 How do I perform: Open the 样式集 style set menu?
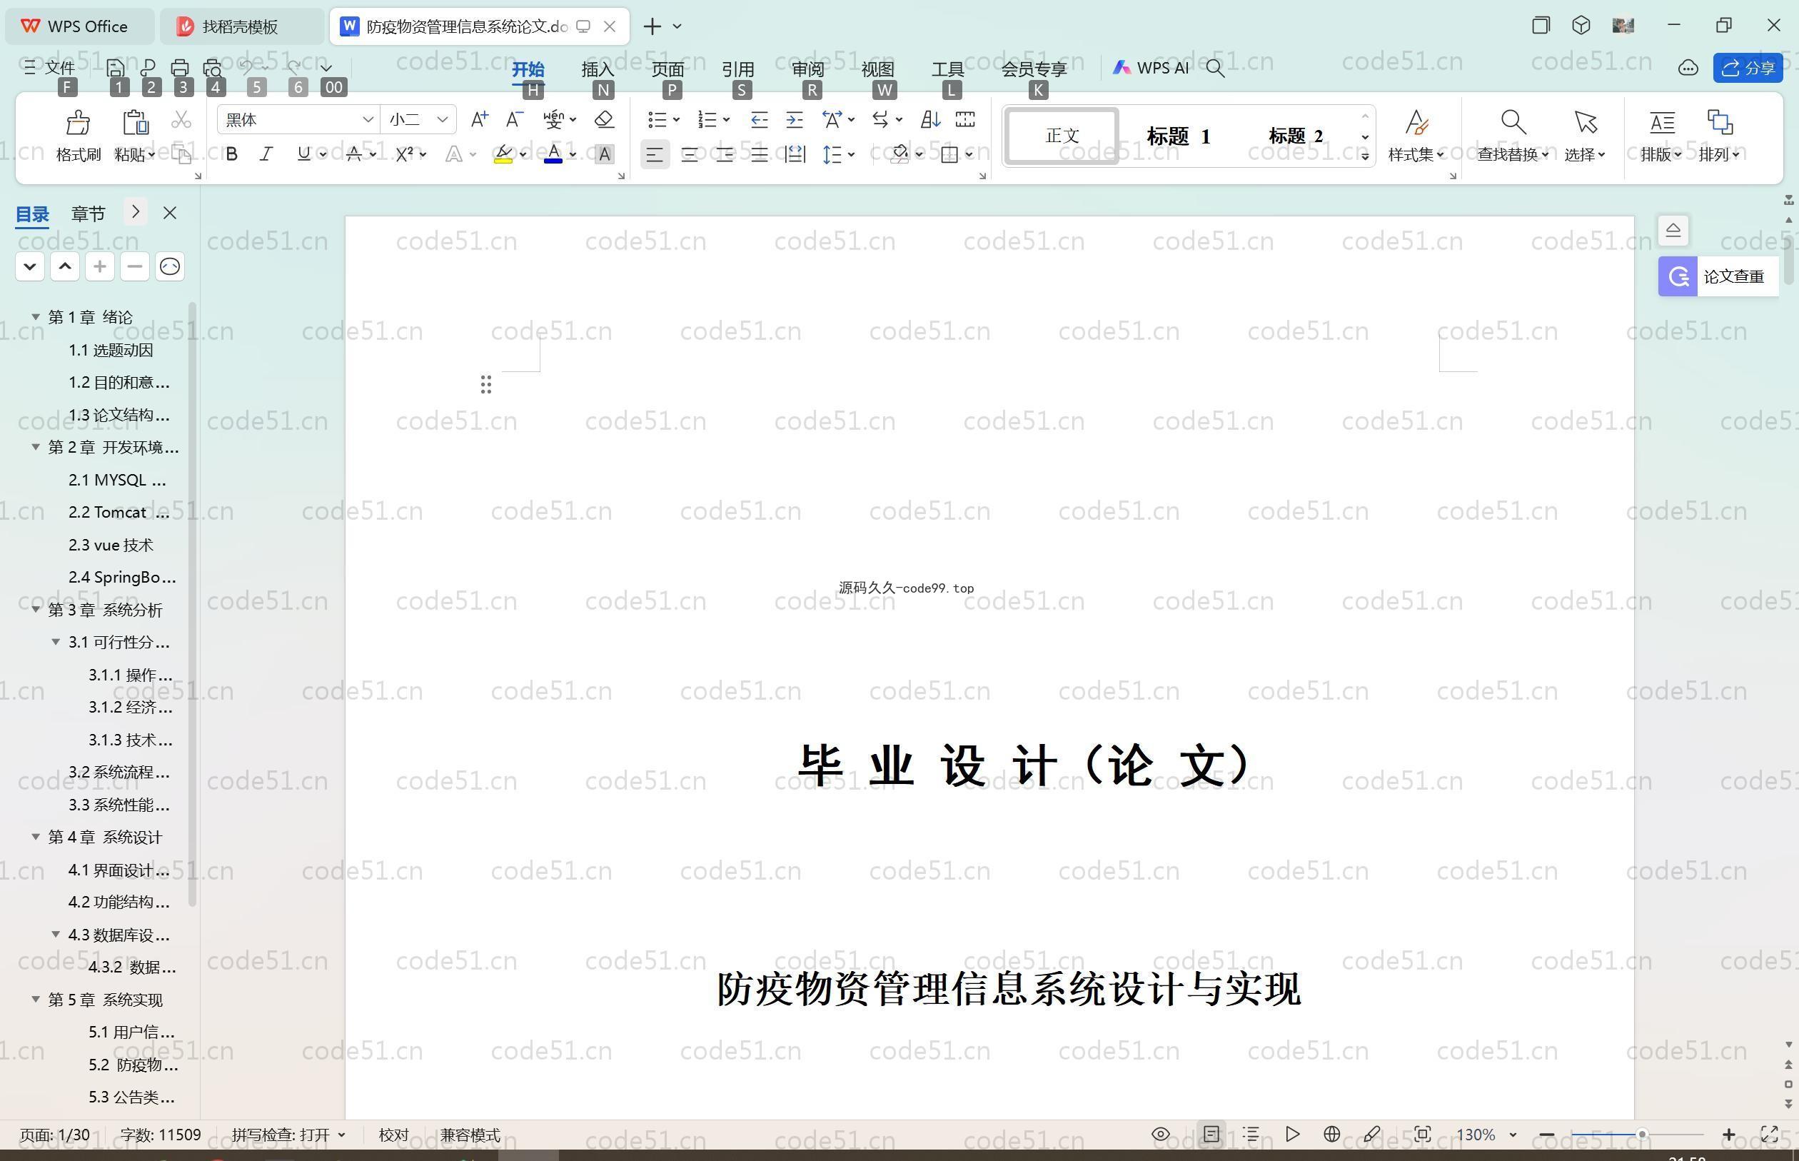click(1416, 136)
